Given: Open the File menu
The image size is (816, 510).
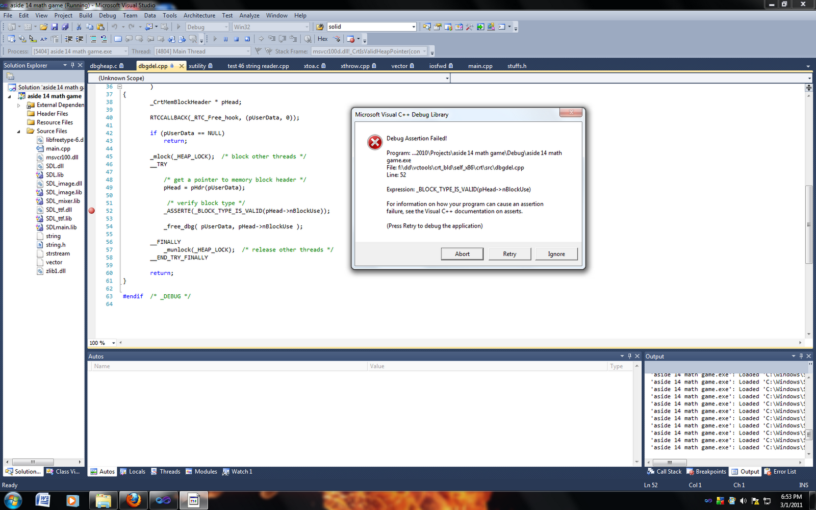Looking at the screenshot, I should coord(8,15).
